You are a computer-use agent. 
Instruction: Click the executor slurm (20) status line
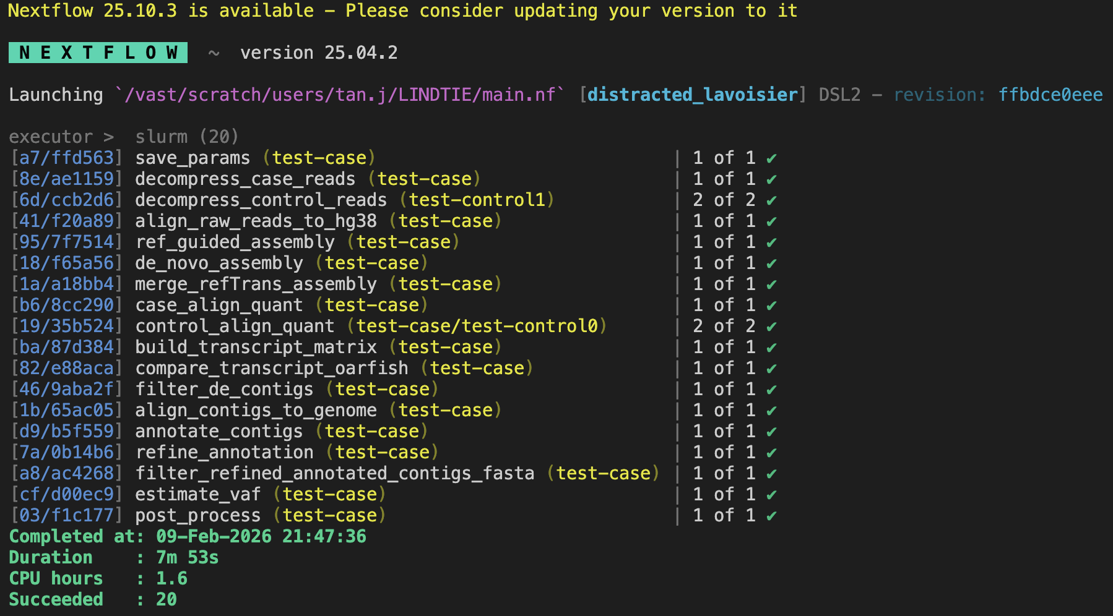[124, 136]
